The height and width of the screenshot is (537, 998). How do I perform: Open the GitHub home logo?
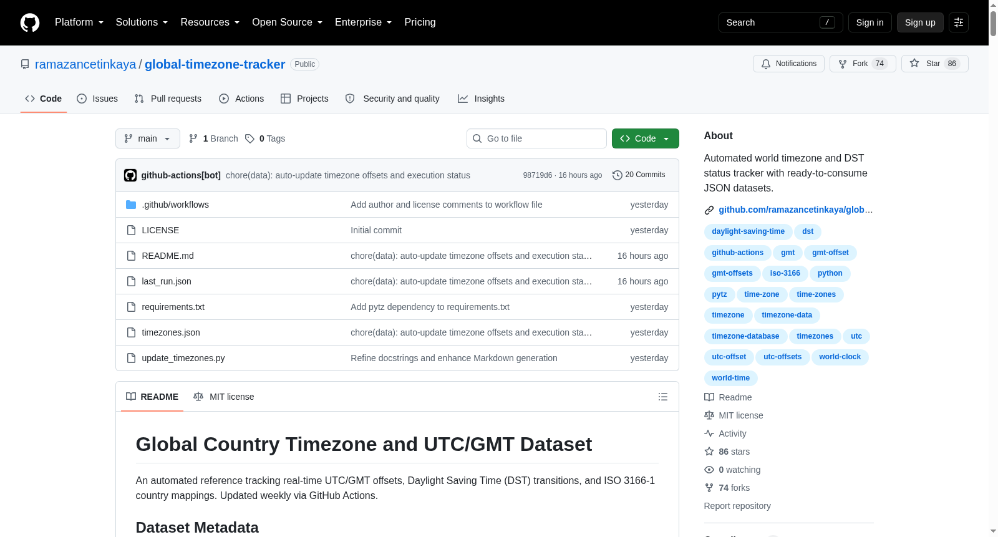coord(30,22)
